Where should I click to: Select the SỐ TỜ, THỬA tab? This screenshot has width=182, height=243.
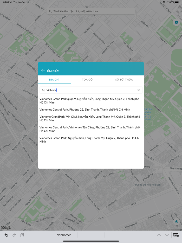(x=124, y=80)
